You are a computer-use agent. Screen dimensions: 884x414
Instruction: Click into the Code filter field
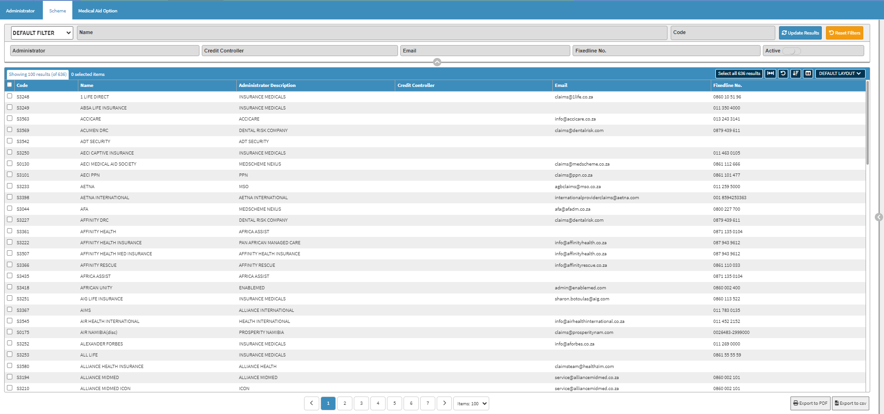(722, 33)
